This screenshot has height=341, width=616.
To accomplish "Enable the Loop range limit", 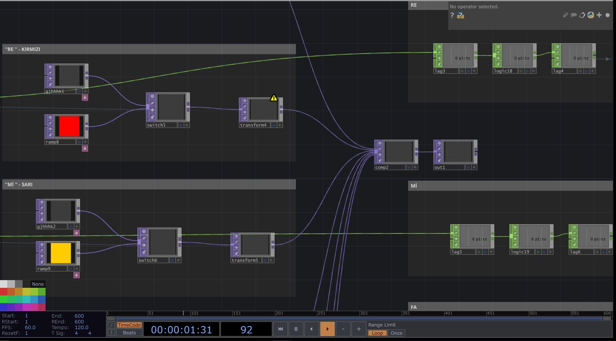I will (x=377, y=333).
